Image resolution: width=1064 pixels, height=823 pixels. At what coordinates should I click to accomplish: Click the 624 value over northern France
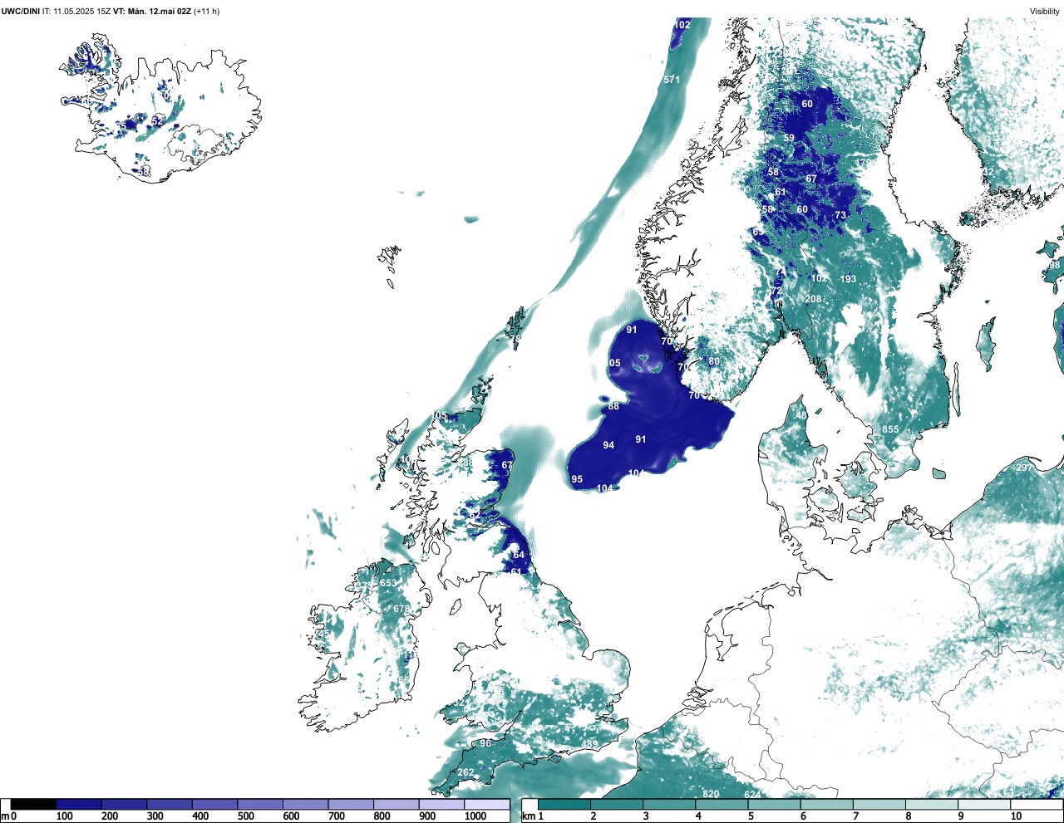(x=752, y=795)
